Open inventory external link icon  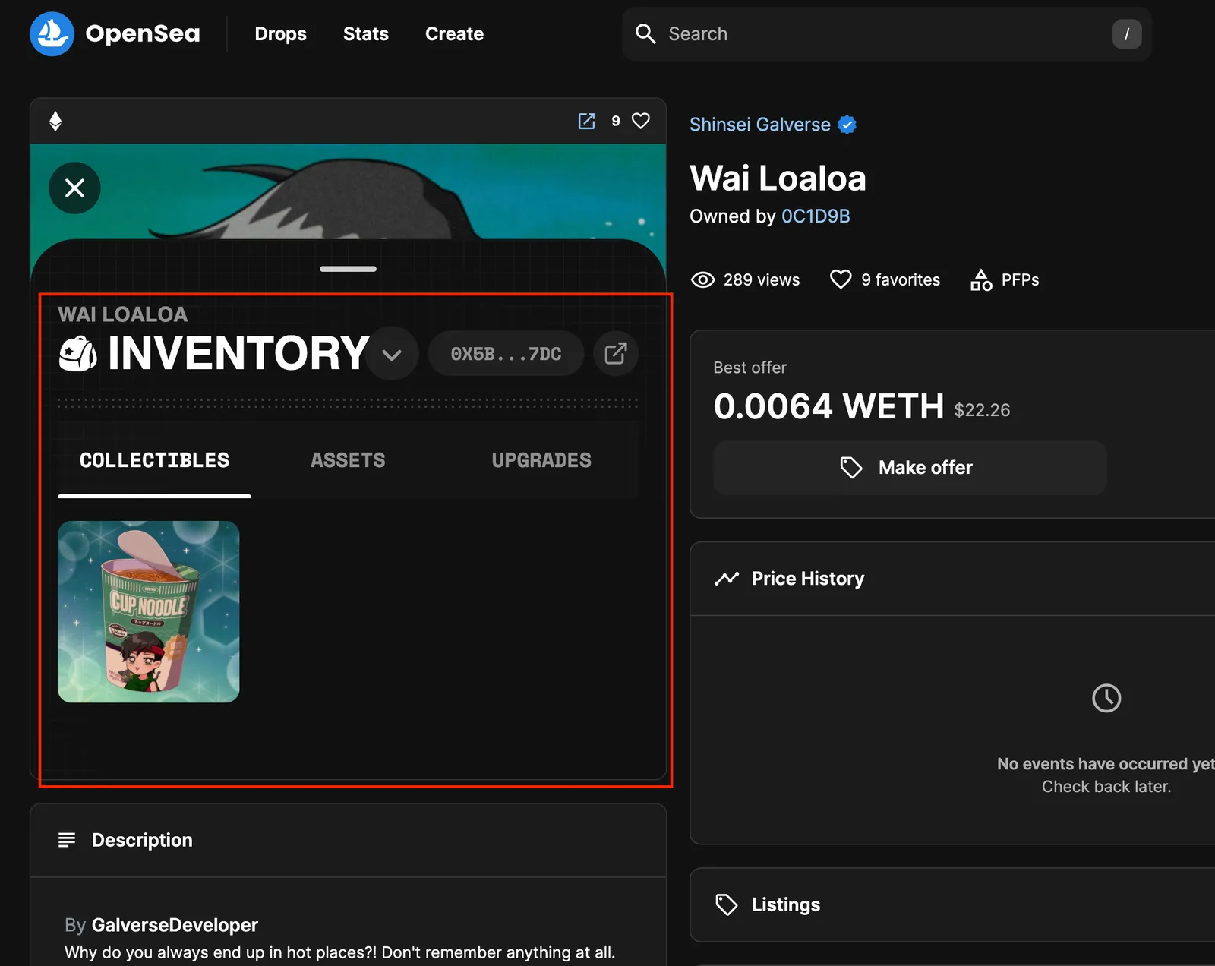coord(615,353)
